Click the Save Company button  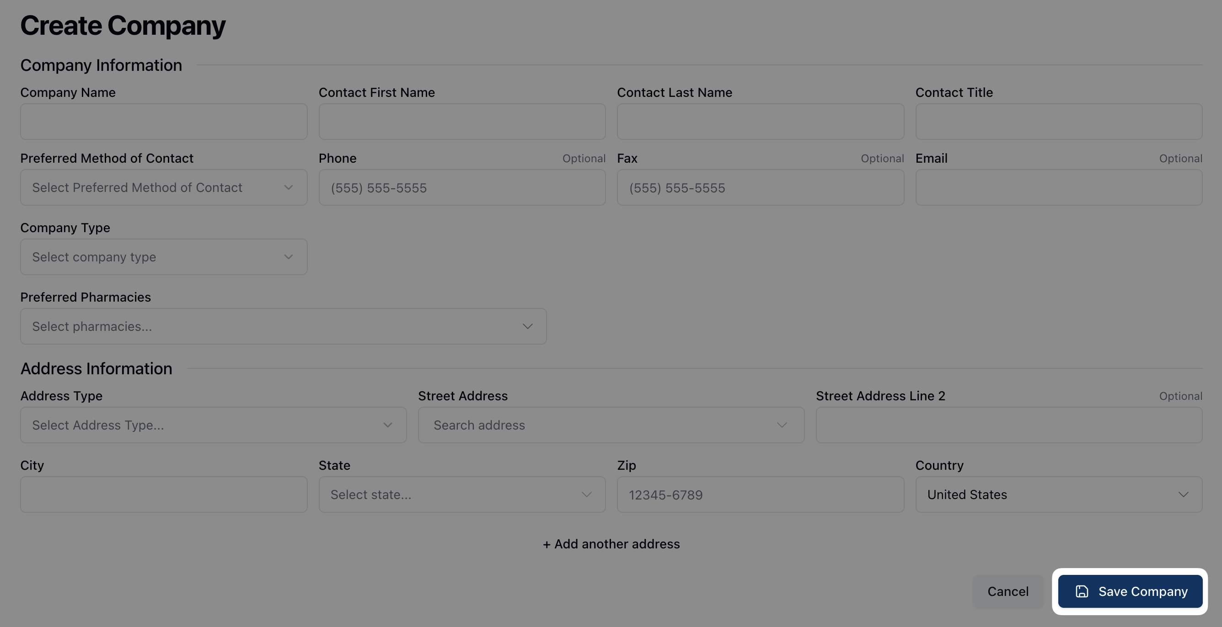tap(1130, 591)
